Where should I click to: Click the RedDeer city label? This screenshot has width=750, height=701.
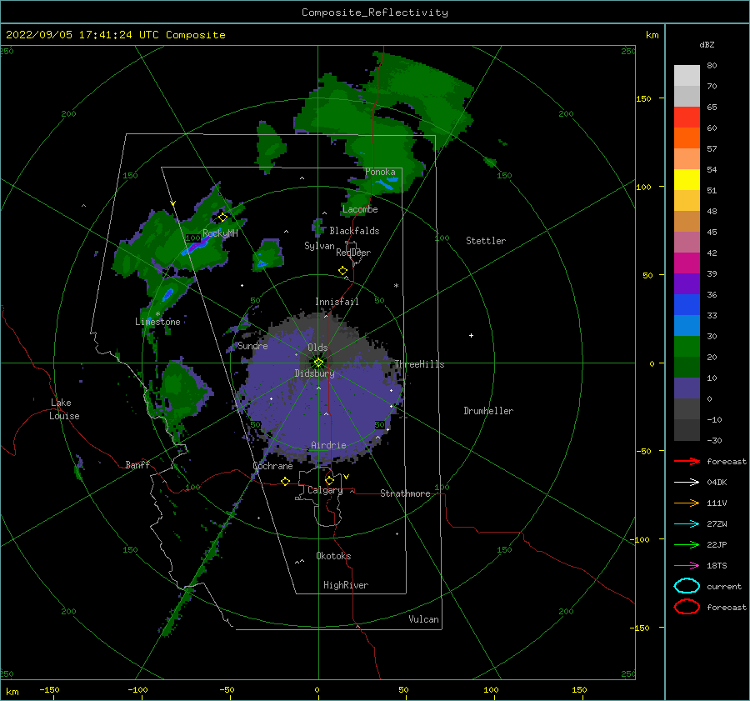coord(353,253)
